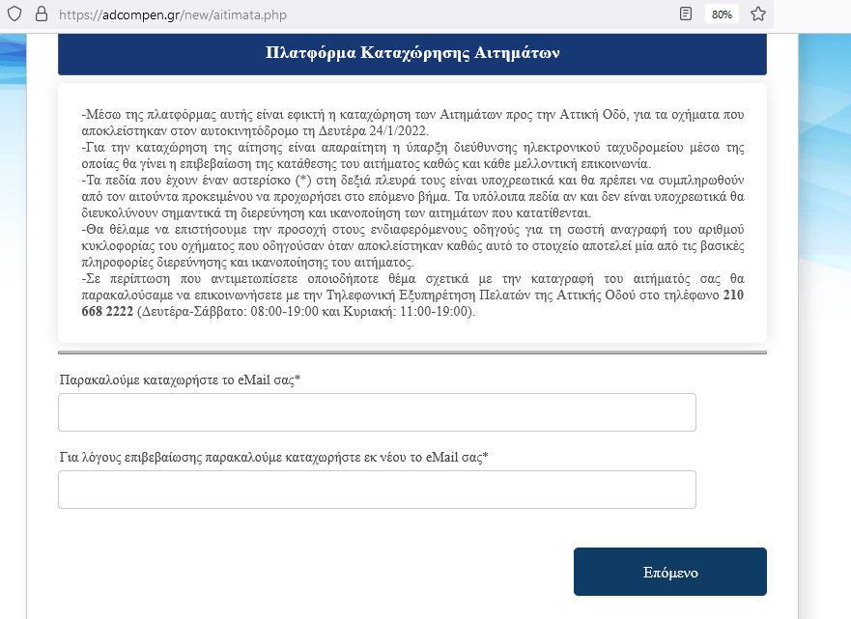Click the label Παρακαλούμε καταχωρήστε το eMail σας

coord(180,380)
